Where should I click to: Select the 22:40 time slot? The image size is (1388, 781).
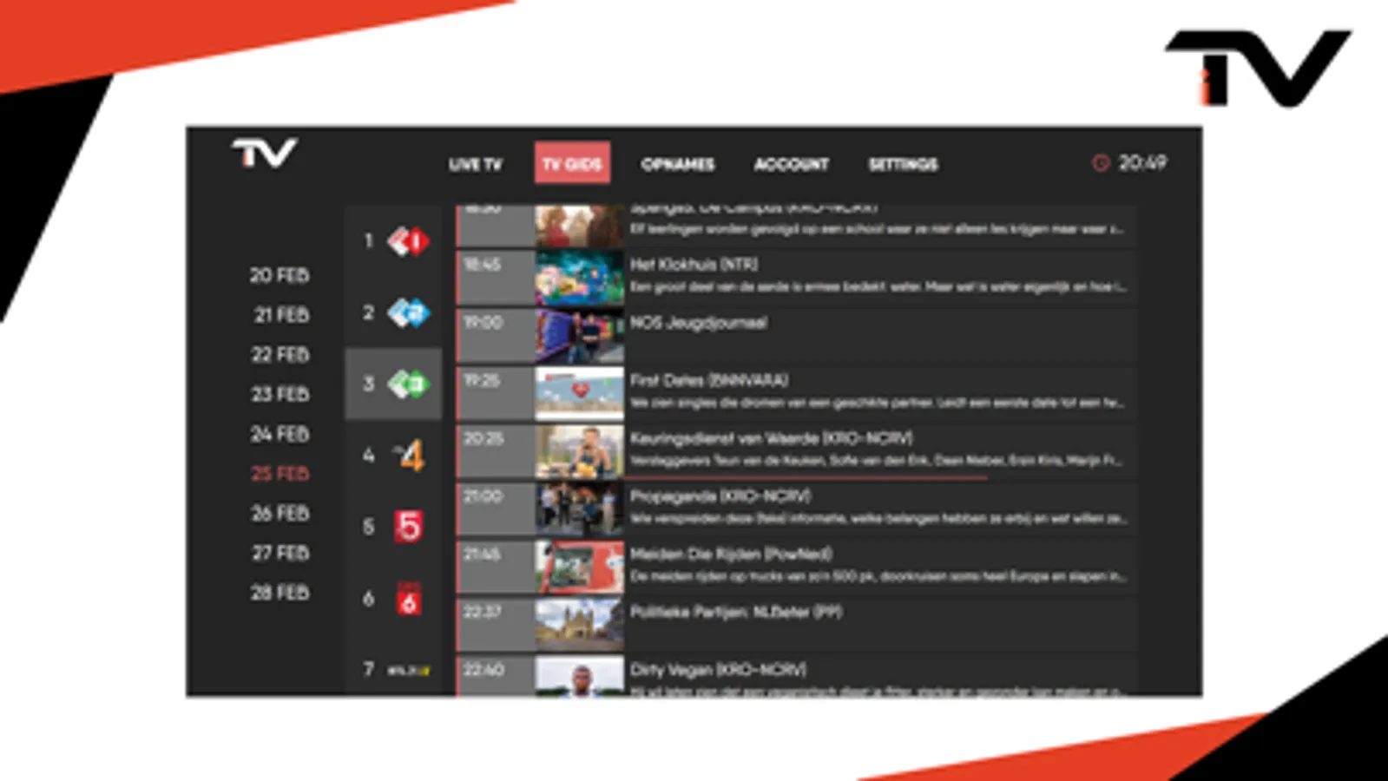pyautogui.click(x=496, y=676)
